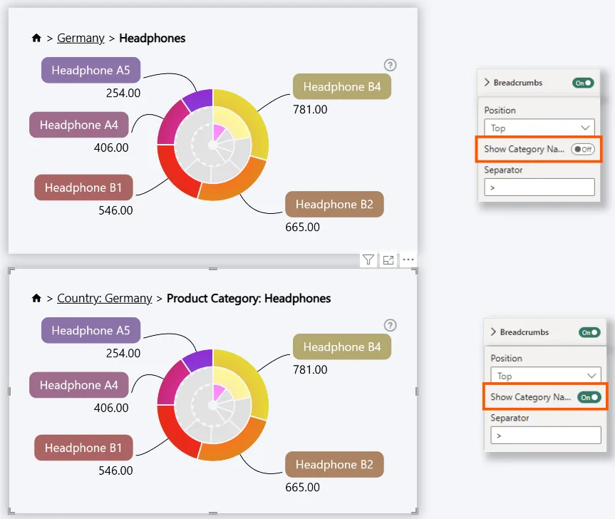The image size is (615, 519).
Task: Open Position dropdown in upper panel
Action: click(539, 128)
